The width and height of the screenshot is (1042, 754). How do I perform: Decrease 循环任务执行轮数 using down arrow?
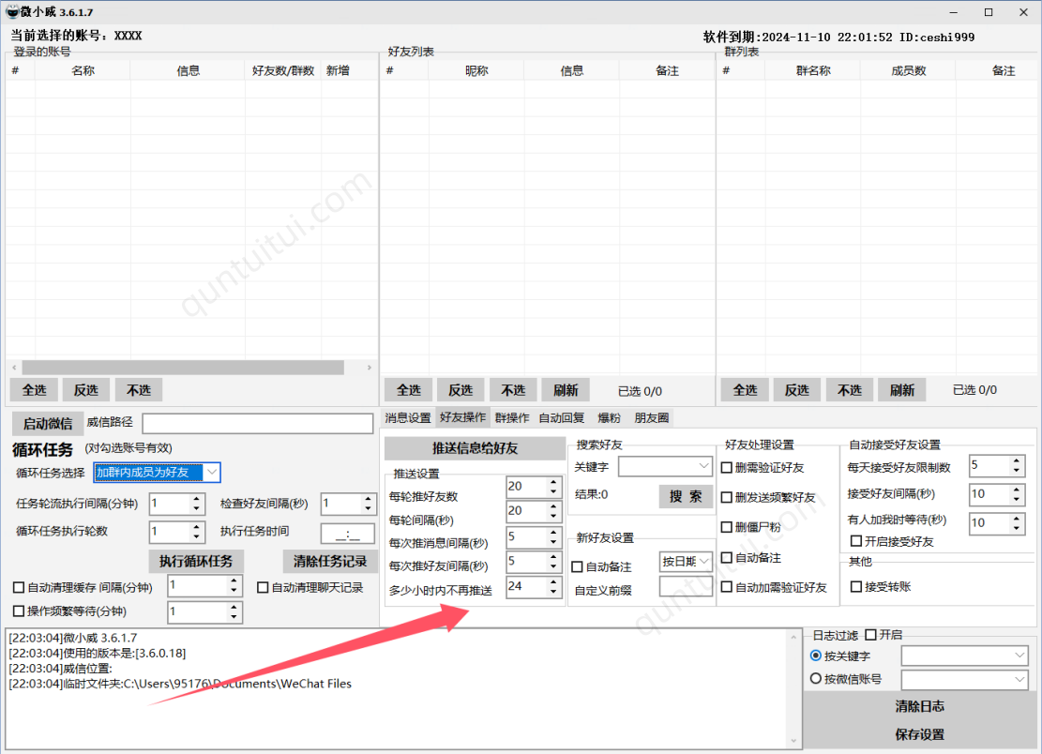(197, 536)
